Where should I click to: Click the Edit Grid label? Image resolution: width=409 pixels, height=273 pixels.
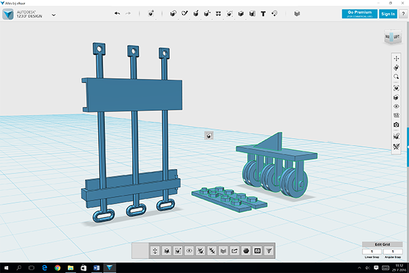click(x=381, y=245)
